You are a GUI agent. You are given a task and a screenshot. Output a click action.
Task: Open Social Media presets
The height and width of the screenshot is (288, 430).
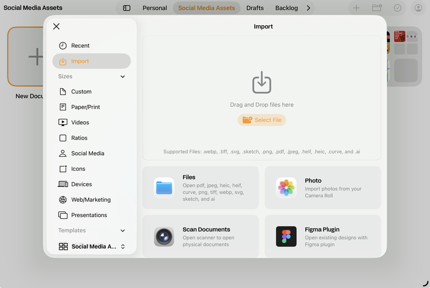tap(91, 153)
